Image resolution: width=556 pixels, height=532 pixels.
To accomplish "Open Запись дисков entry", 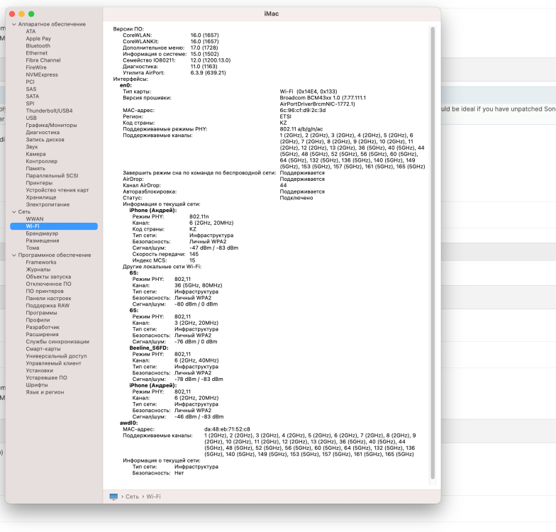I will coord(45,140).
